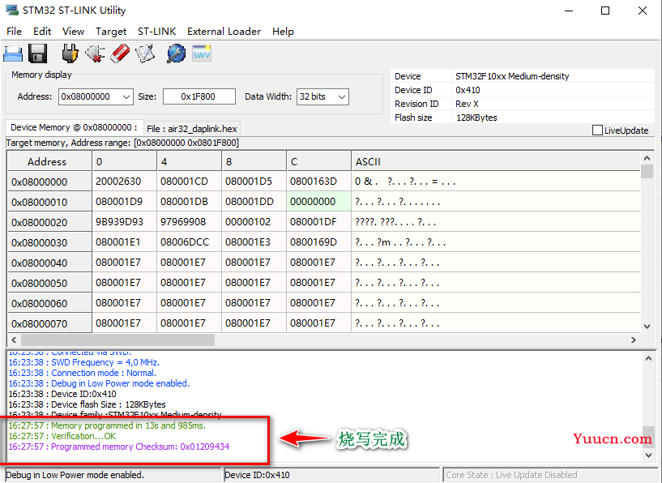Run Full chip erase with the eraser icon
This screenshot has width=662, height=483.
pos(120,54)
